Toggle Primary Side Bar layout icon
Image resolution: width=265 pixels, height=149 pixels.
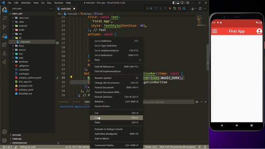pos(174,3)
